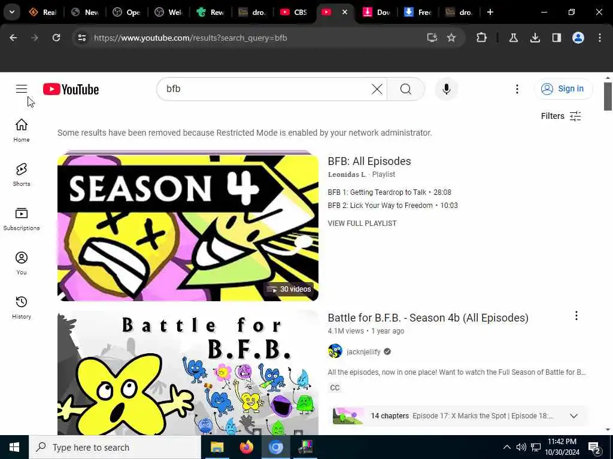Open Battle for B.F.B. Season 4b title
This screenshot has width=613, height=459.
pyautogui.click(x=427, y=318)
